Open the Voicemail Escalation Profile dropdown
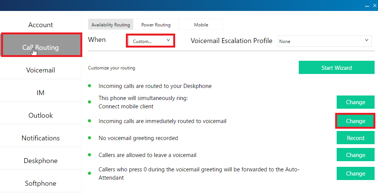 (325, 41)
